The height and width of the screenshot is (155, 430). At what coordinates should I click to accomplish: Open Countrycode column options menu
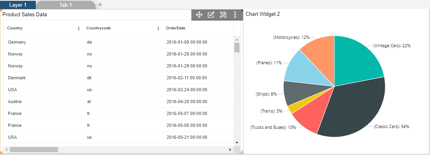pos(158,29)
